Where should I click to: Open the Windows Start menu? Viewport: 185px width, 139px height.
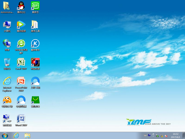pyautogui.click(x=5, y=135)
